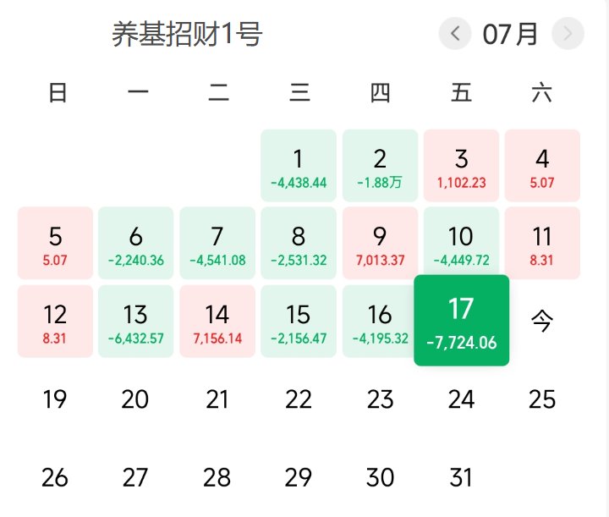Open the 养基招财1号 title
The image size is (609, 517).
(187, 34)
